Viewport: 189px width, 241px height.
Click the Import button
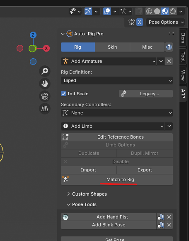89,170
